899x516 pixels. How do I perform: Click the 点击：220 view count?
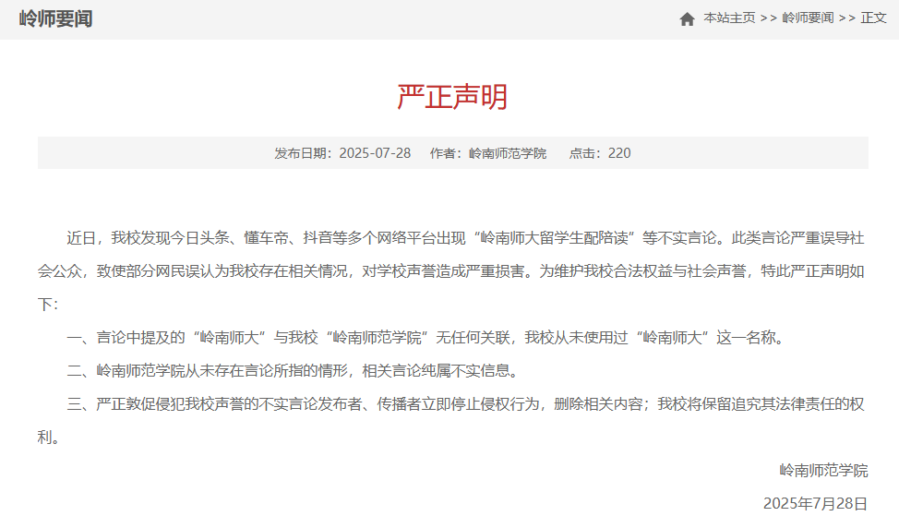600,153
